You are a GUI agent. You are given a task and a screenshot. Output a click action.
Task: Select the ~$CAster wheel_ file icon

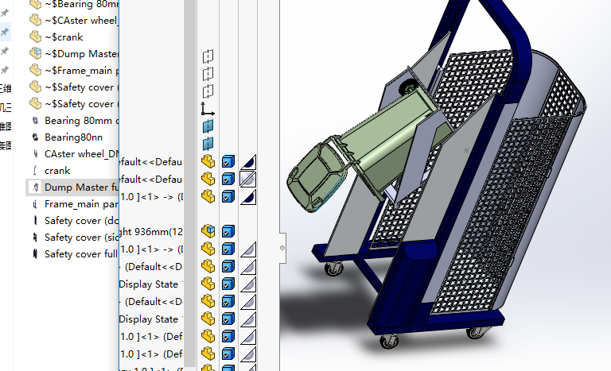(36, 20)
